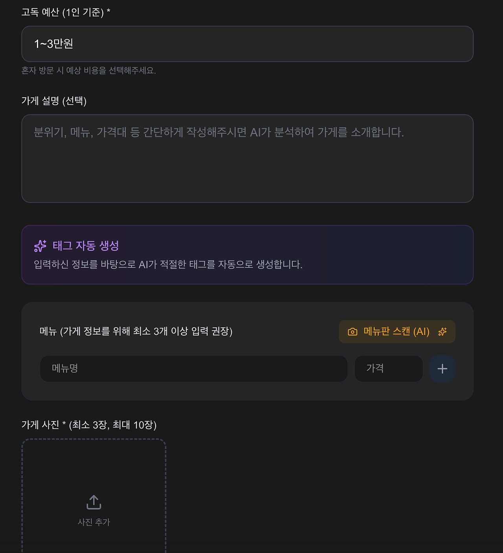
Task: Tap the camera symbol for menu board scanning
Action: [x=352, y=332]
